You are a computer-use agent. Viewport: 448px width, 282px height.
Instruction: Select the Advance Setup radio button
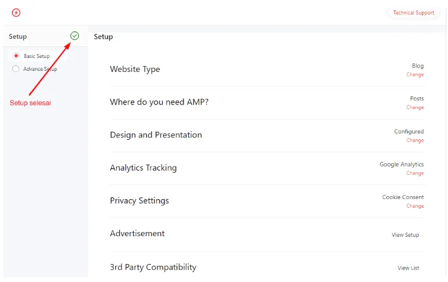tap(16, 68)
